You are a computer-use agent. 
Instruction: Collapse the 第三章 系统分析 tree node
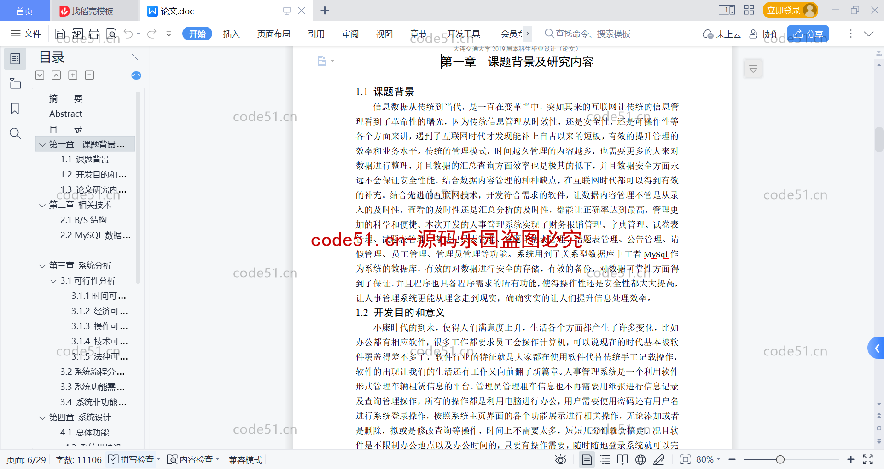[x=42, y=266]
